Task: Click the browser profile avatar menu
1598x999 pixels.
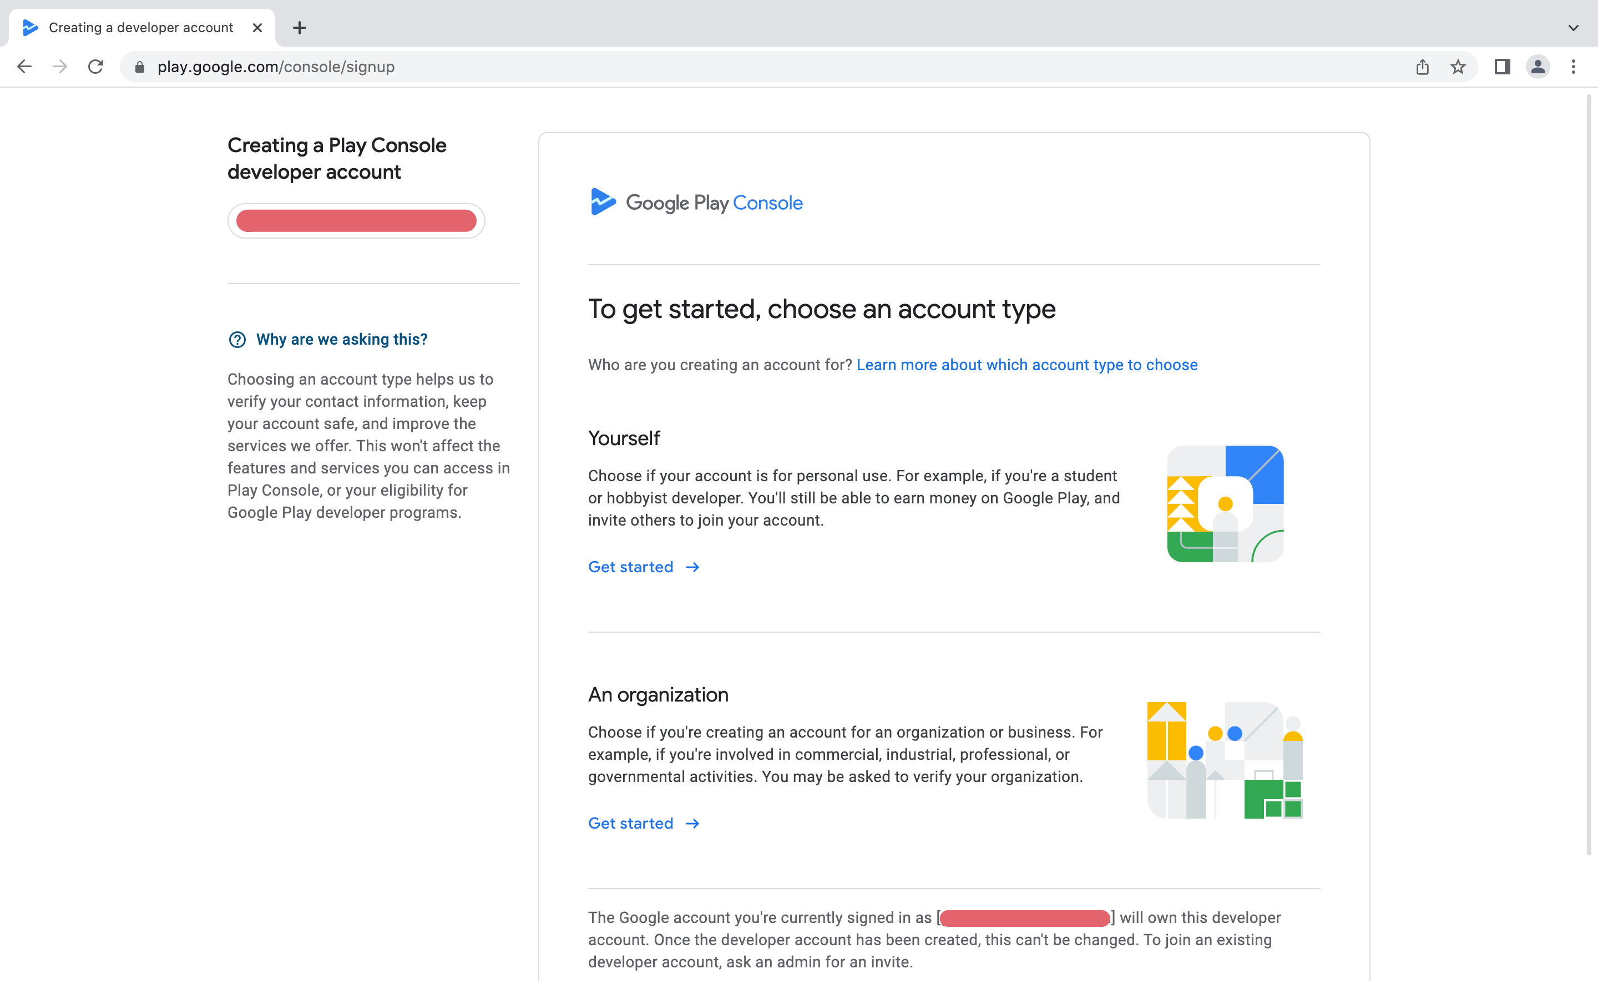Action: (x=1538, y=66)
